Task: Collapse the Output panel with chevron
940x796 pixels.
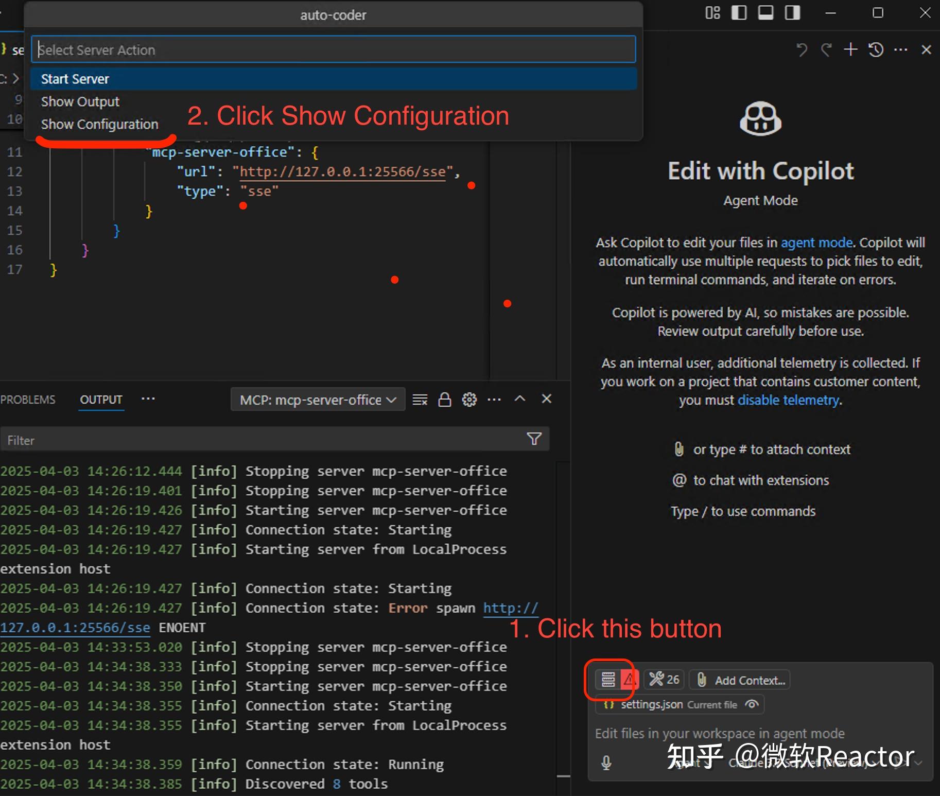Action: pyautogui.click(x=520, y=399)
